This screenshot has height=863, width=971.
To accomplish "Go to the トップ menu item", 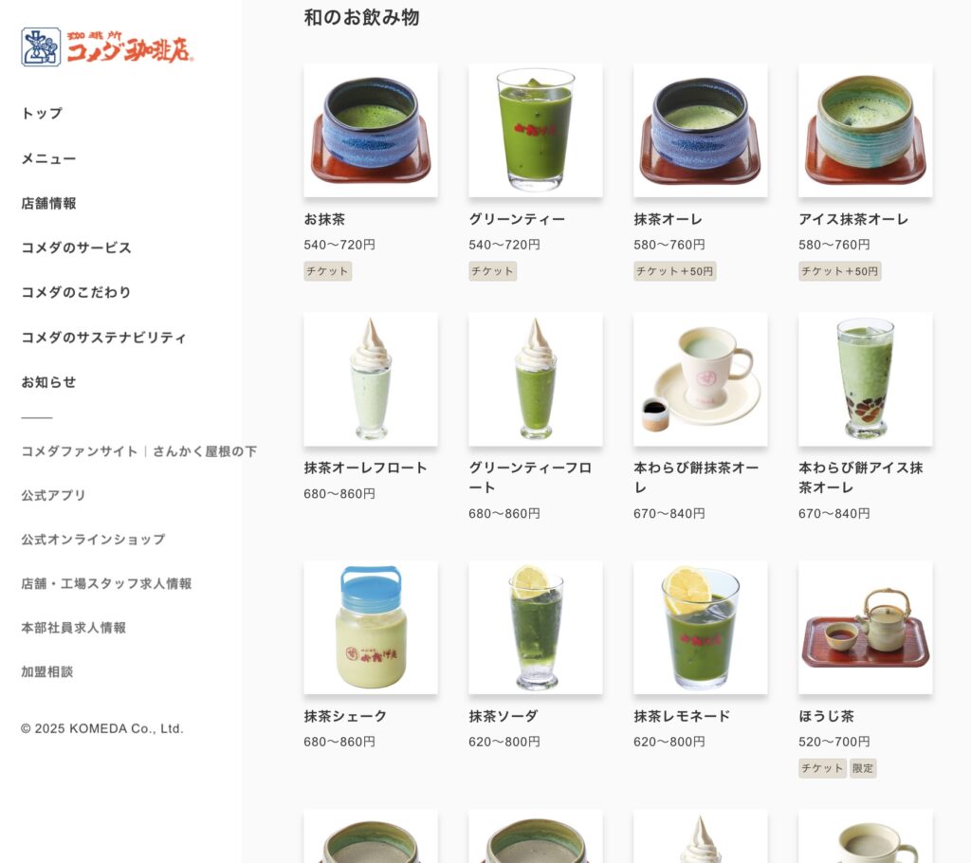I will (42, 114).
